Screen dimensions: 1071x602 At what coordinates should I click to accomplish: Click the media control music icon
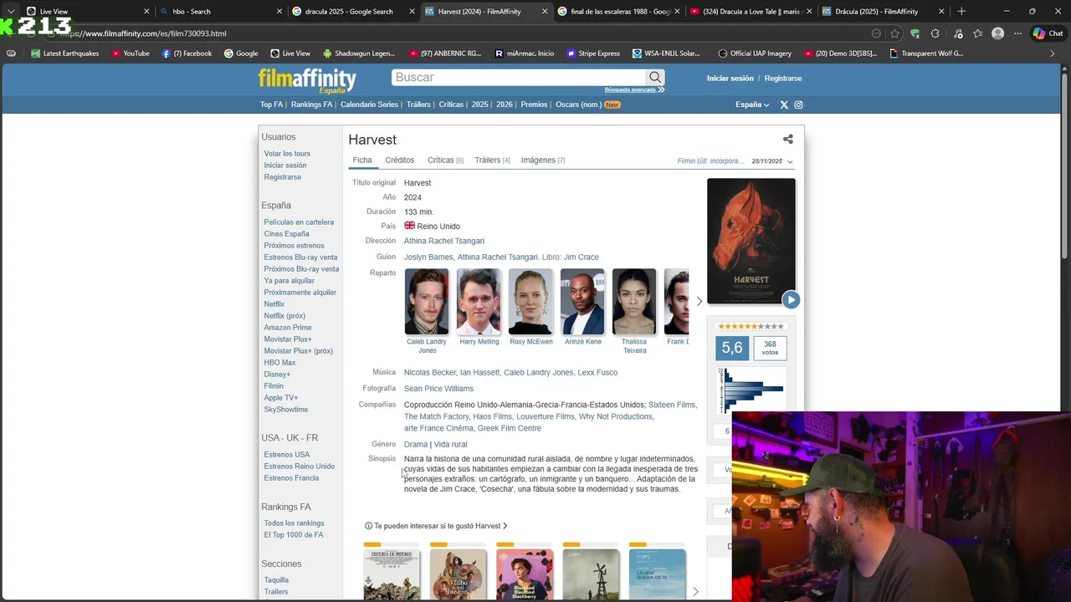(956, 33)
